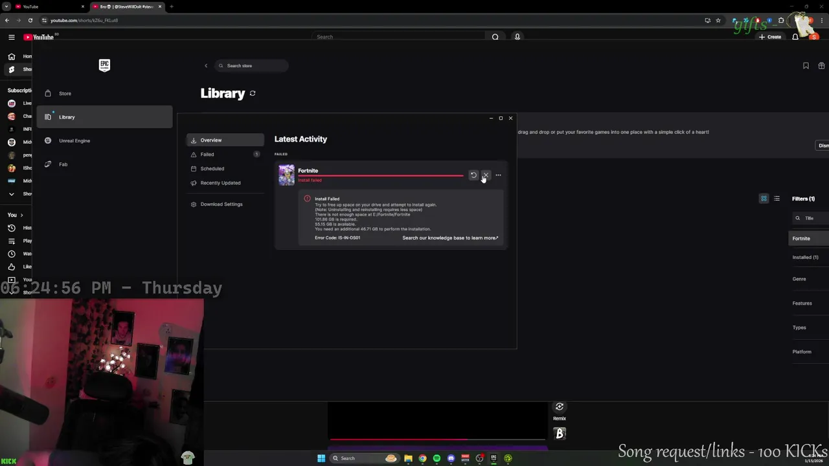
Task: Open the Fab marketplace entry
Action: [x=63, y=164]
